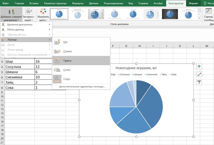Open the 'Формат' ribbon tab

193,3
